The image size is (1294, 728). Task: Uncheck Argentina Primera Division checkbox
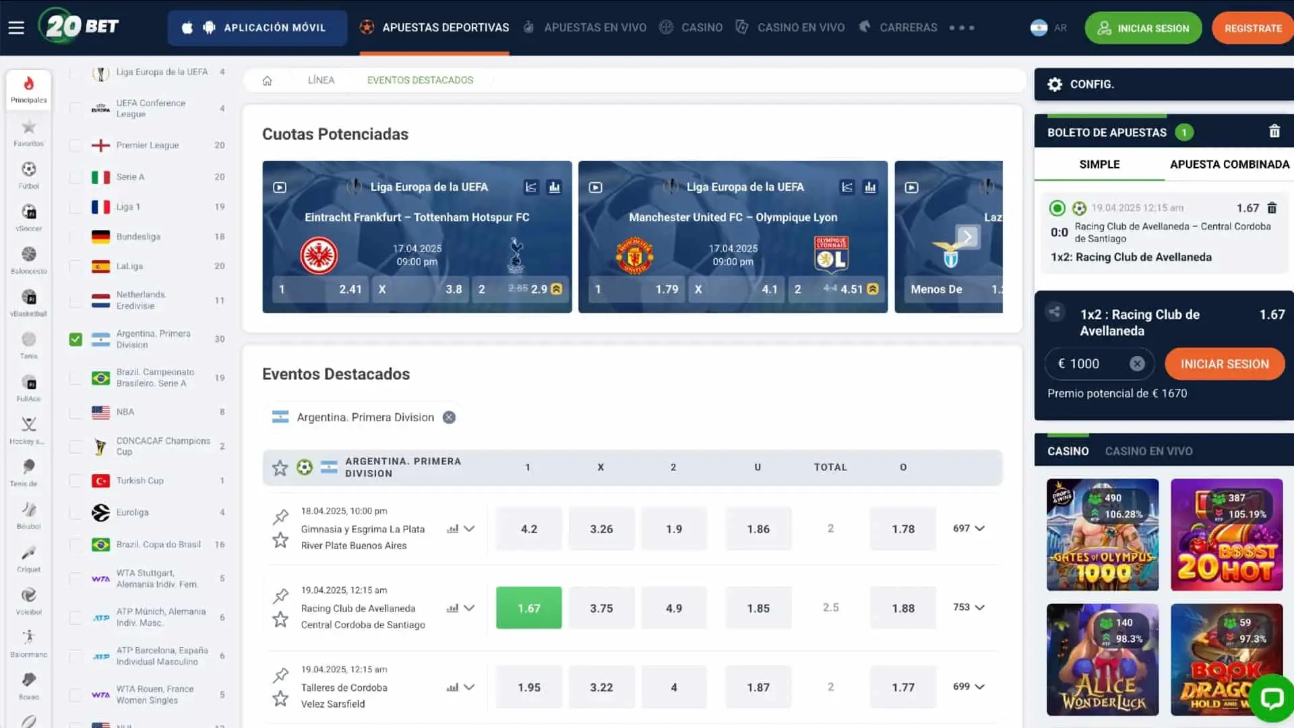(x=75, y=339)
